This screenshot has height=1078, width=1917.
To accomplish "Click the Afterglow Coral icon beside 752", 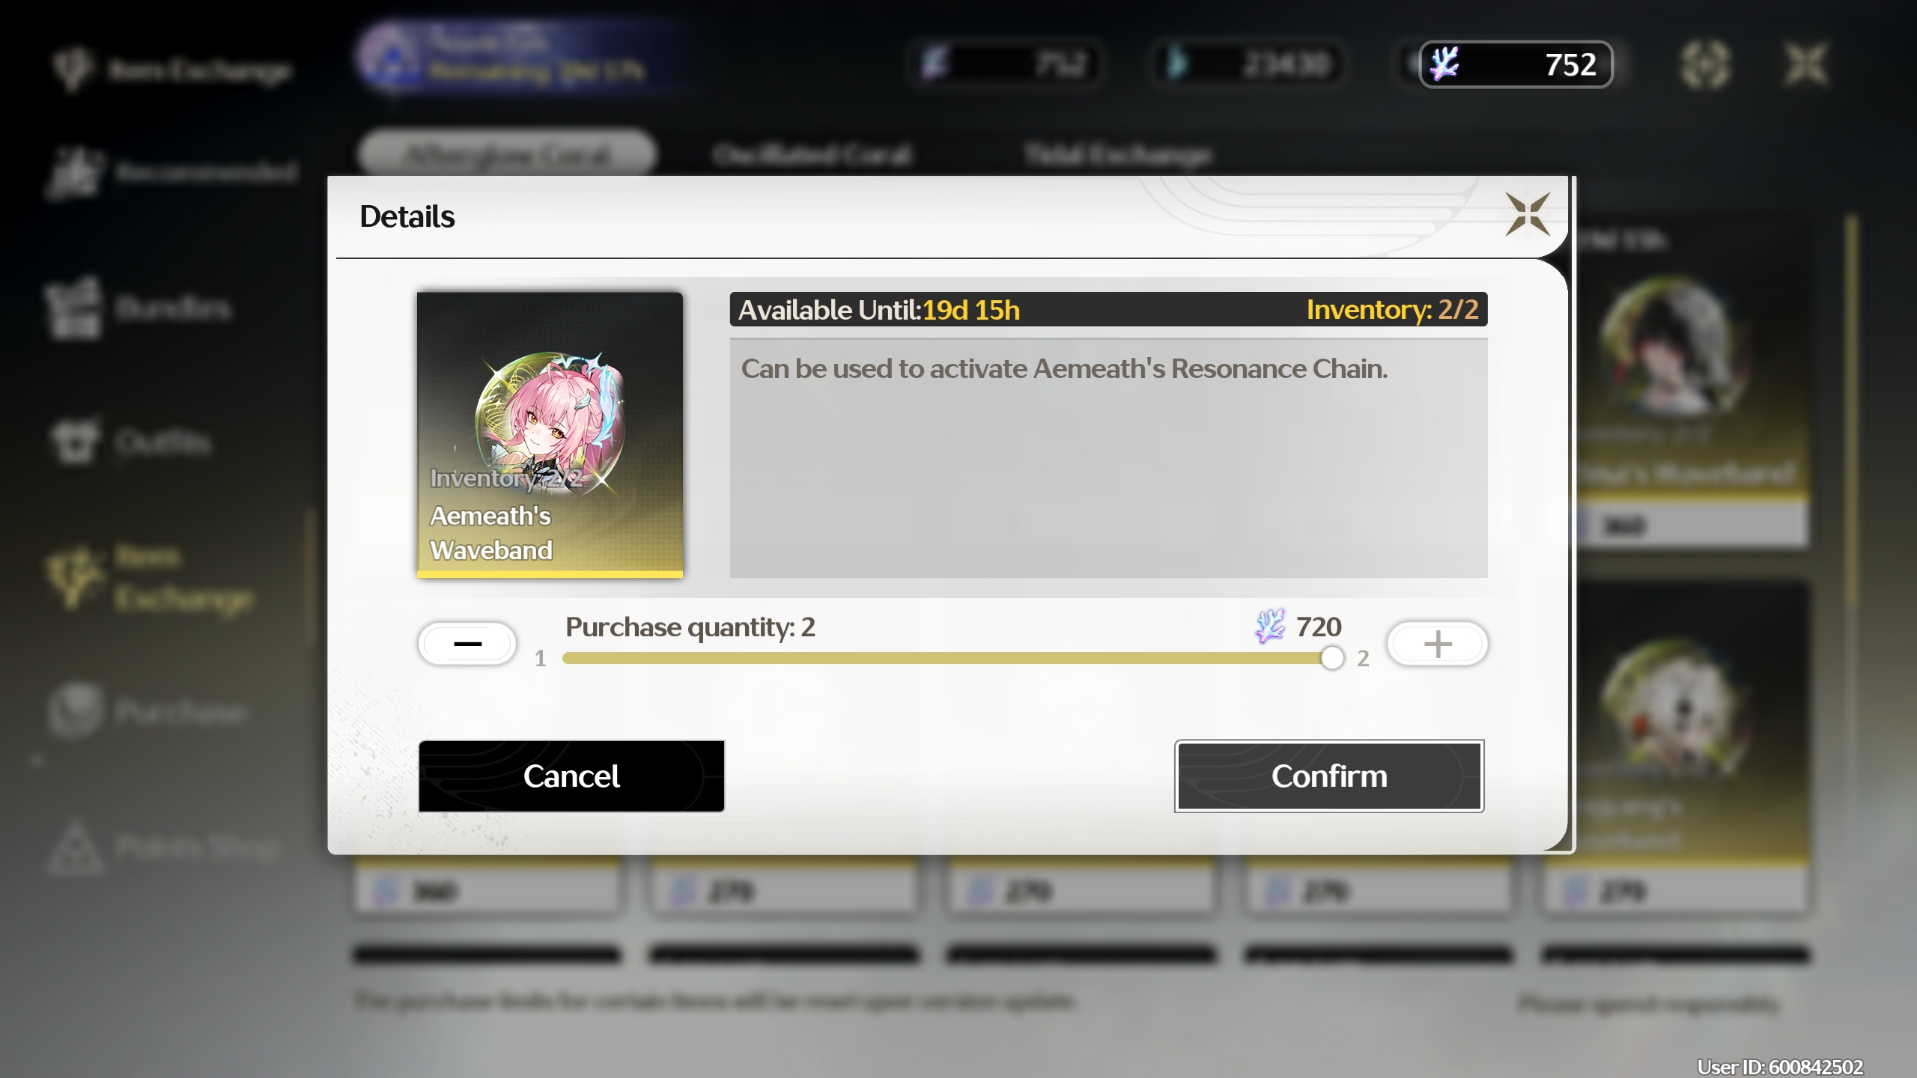I will pos(1445,64).
